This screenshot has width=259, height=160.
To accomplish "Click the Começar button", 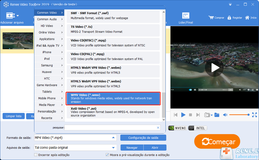I will pyautogui.click(x=217, y=142).
